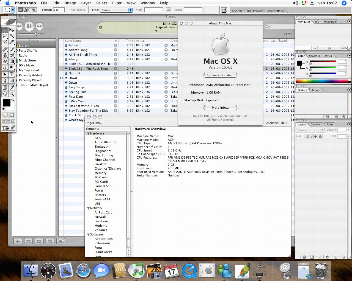Image resolution: width=352 pixels, height=281 pixels.
Task: Collapse the Hardware tree section
Action: (89, 133)
